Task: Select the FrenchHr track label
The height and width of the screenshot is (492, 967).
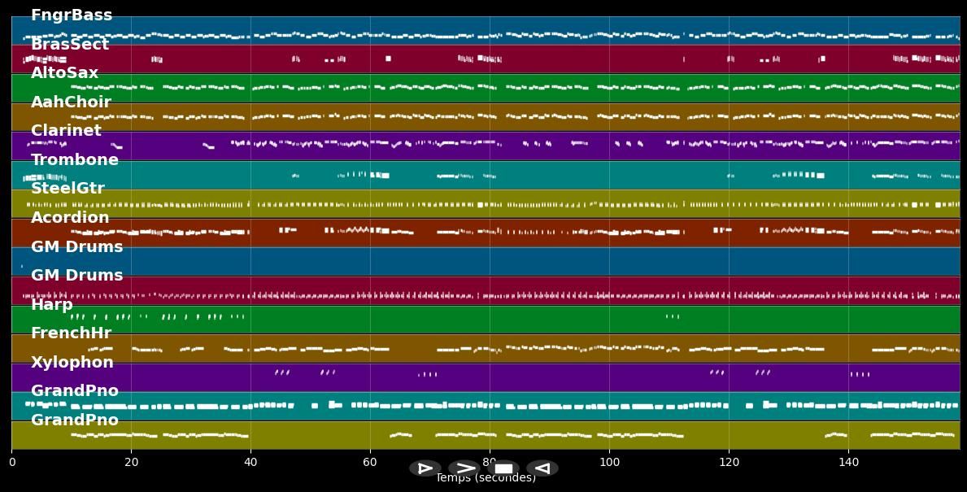Action: (x=71, y=333)
